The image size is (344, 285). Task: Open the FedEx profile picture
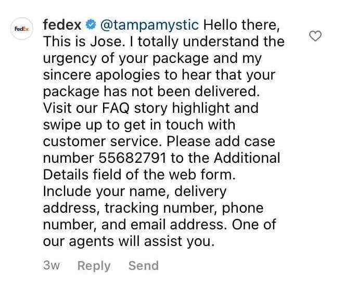22,29
